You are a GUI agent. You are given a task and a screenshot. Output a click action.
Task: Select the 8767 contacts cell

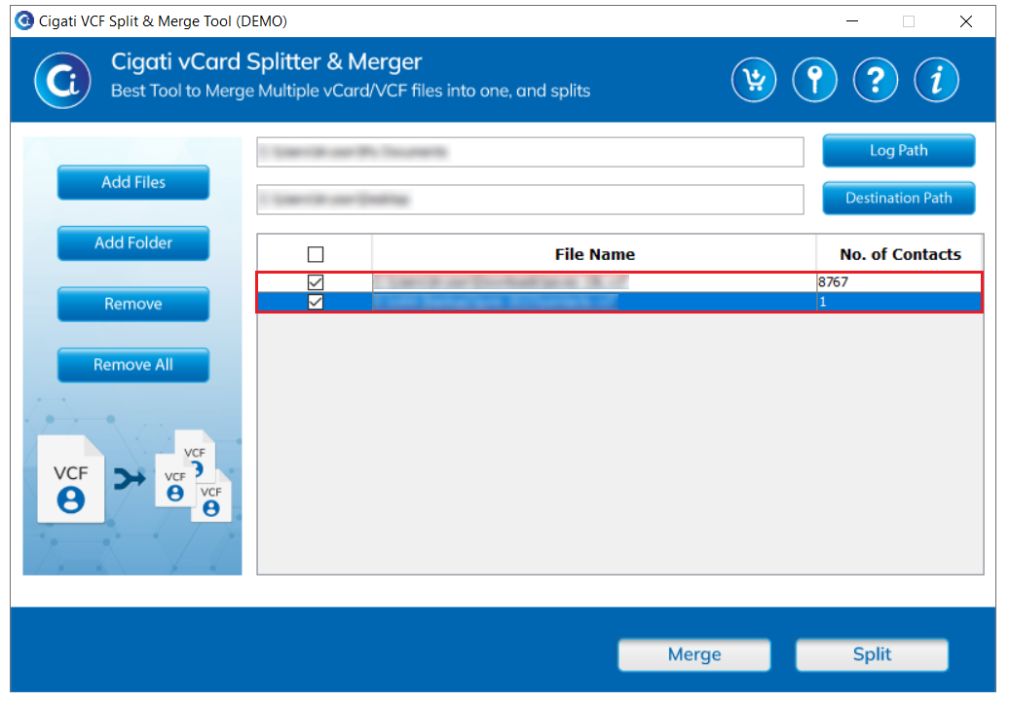[899, 282]
